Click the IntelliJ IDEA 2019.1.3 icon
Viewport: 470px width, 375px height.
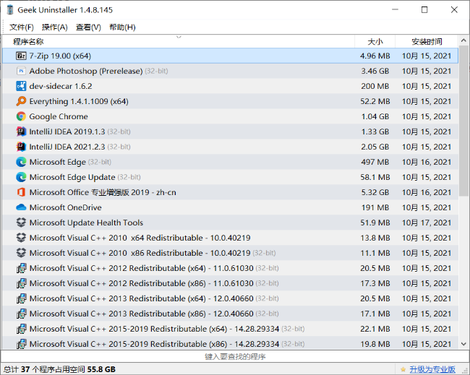point(21,132)
